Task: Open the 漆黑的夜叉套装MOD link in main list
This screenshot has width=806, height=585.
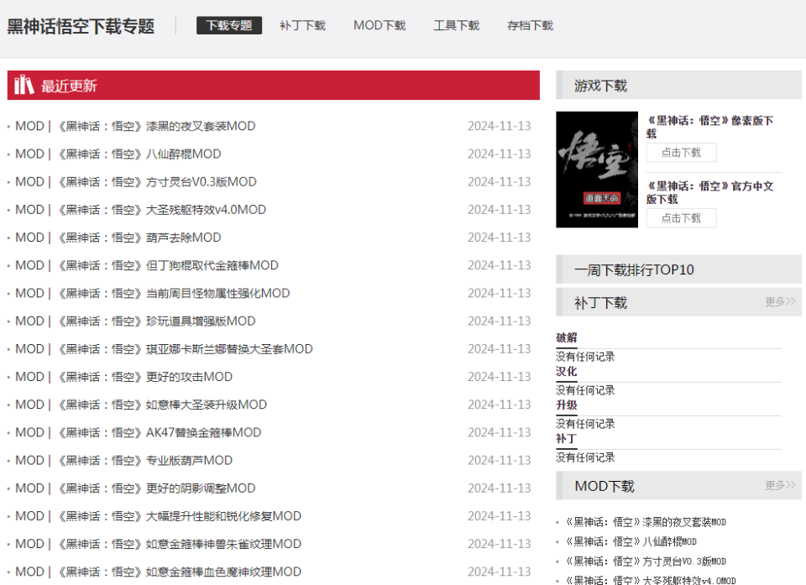Action: tap(135, 126)
